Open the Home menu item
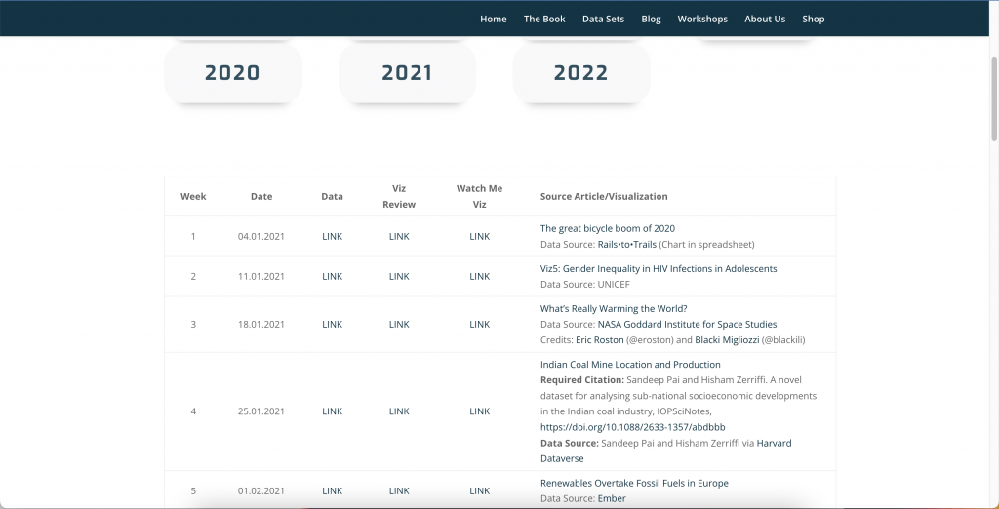999x509 pixels. [493, 19]
